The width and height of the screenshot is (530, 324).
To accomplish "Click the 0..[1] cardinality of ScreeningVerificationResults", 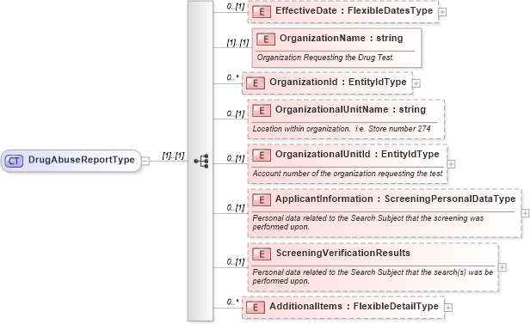I will (236, 262).
